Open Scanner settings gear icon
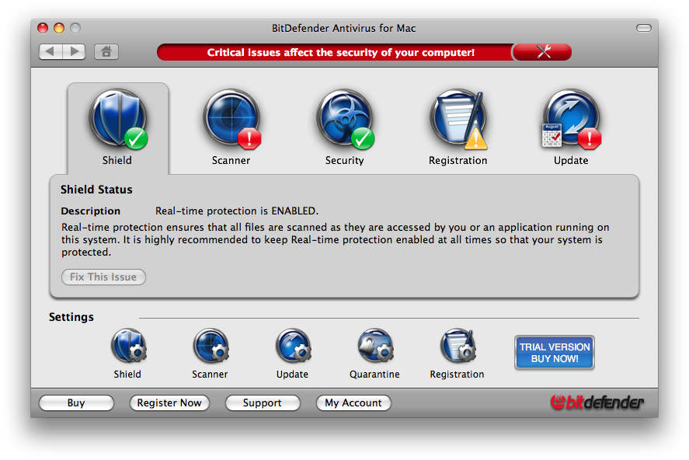 [211, 346]
